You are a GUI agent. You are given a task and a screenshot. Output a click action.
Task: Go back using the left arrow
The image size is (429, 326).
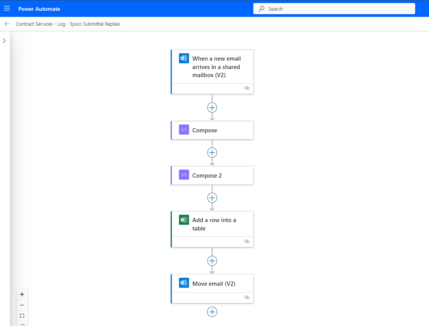pyautogui.click(x=7, y=24)
